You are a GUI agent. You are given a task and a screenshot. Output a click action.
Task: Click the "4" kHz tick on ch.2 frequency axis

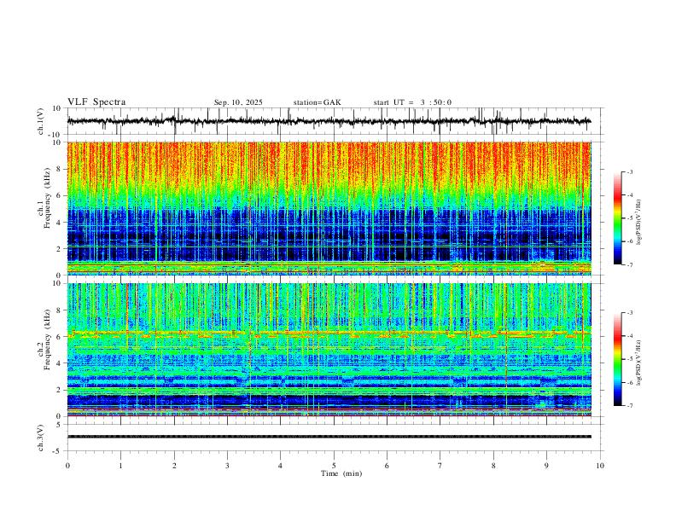[60, 363]
